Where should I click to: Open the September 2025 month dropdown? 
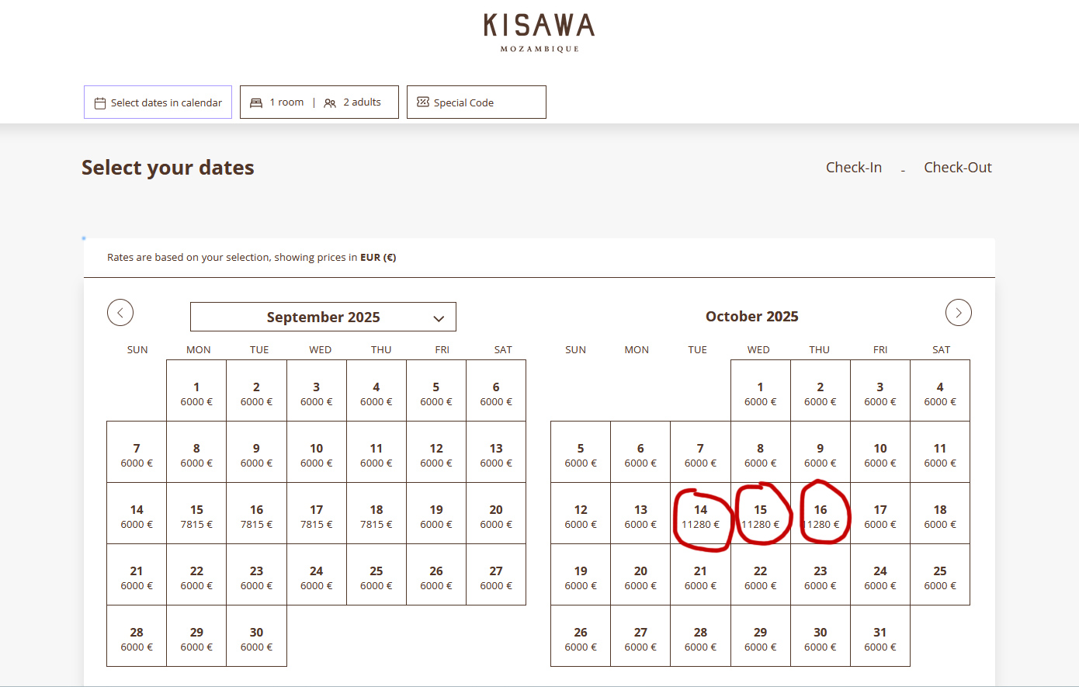click(x=323, y=317)
